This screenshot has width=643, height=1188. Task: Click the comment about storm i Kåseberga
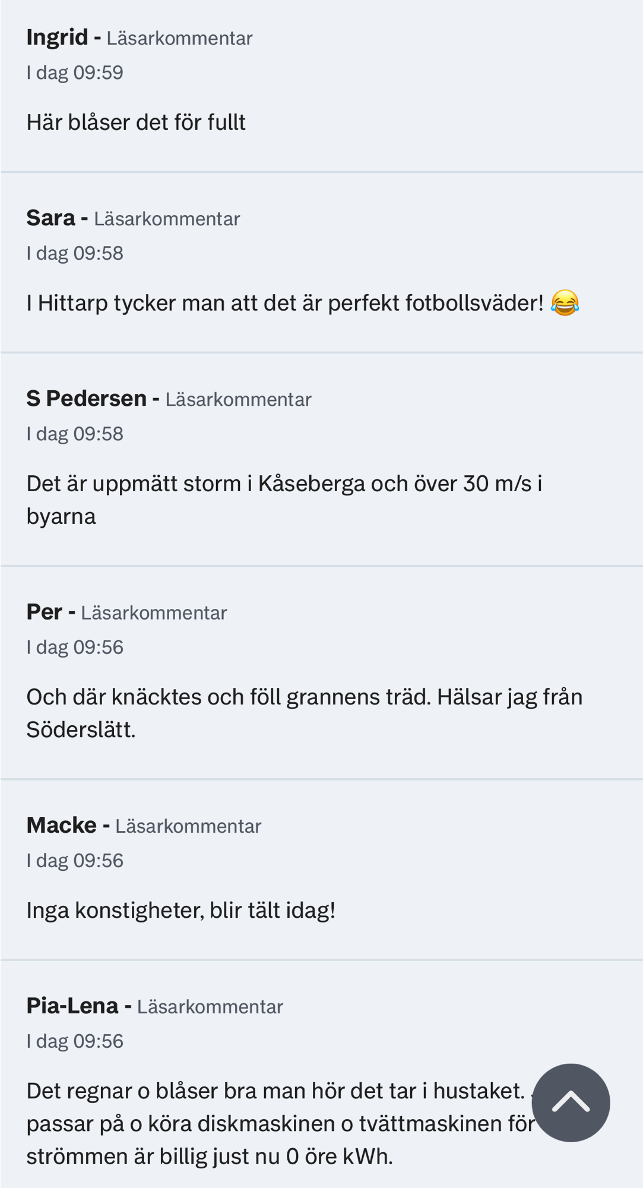284,500
